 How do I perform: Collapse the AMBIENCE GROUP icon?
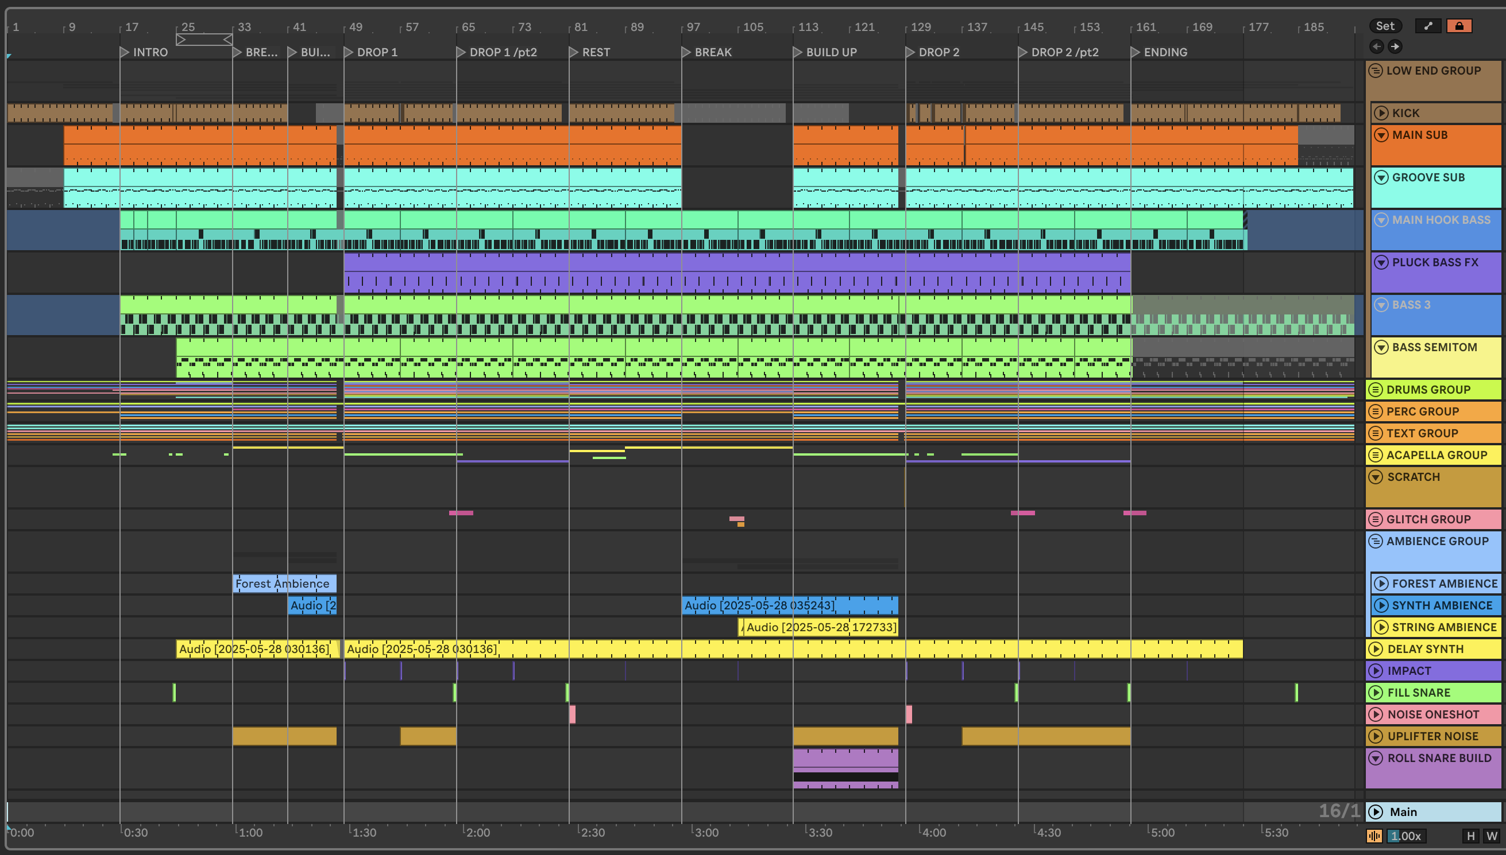tap(1376, 542)
